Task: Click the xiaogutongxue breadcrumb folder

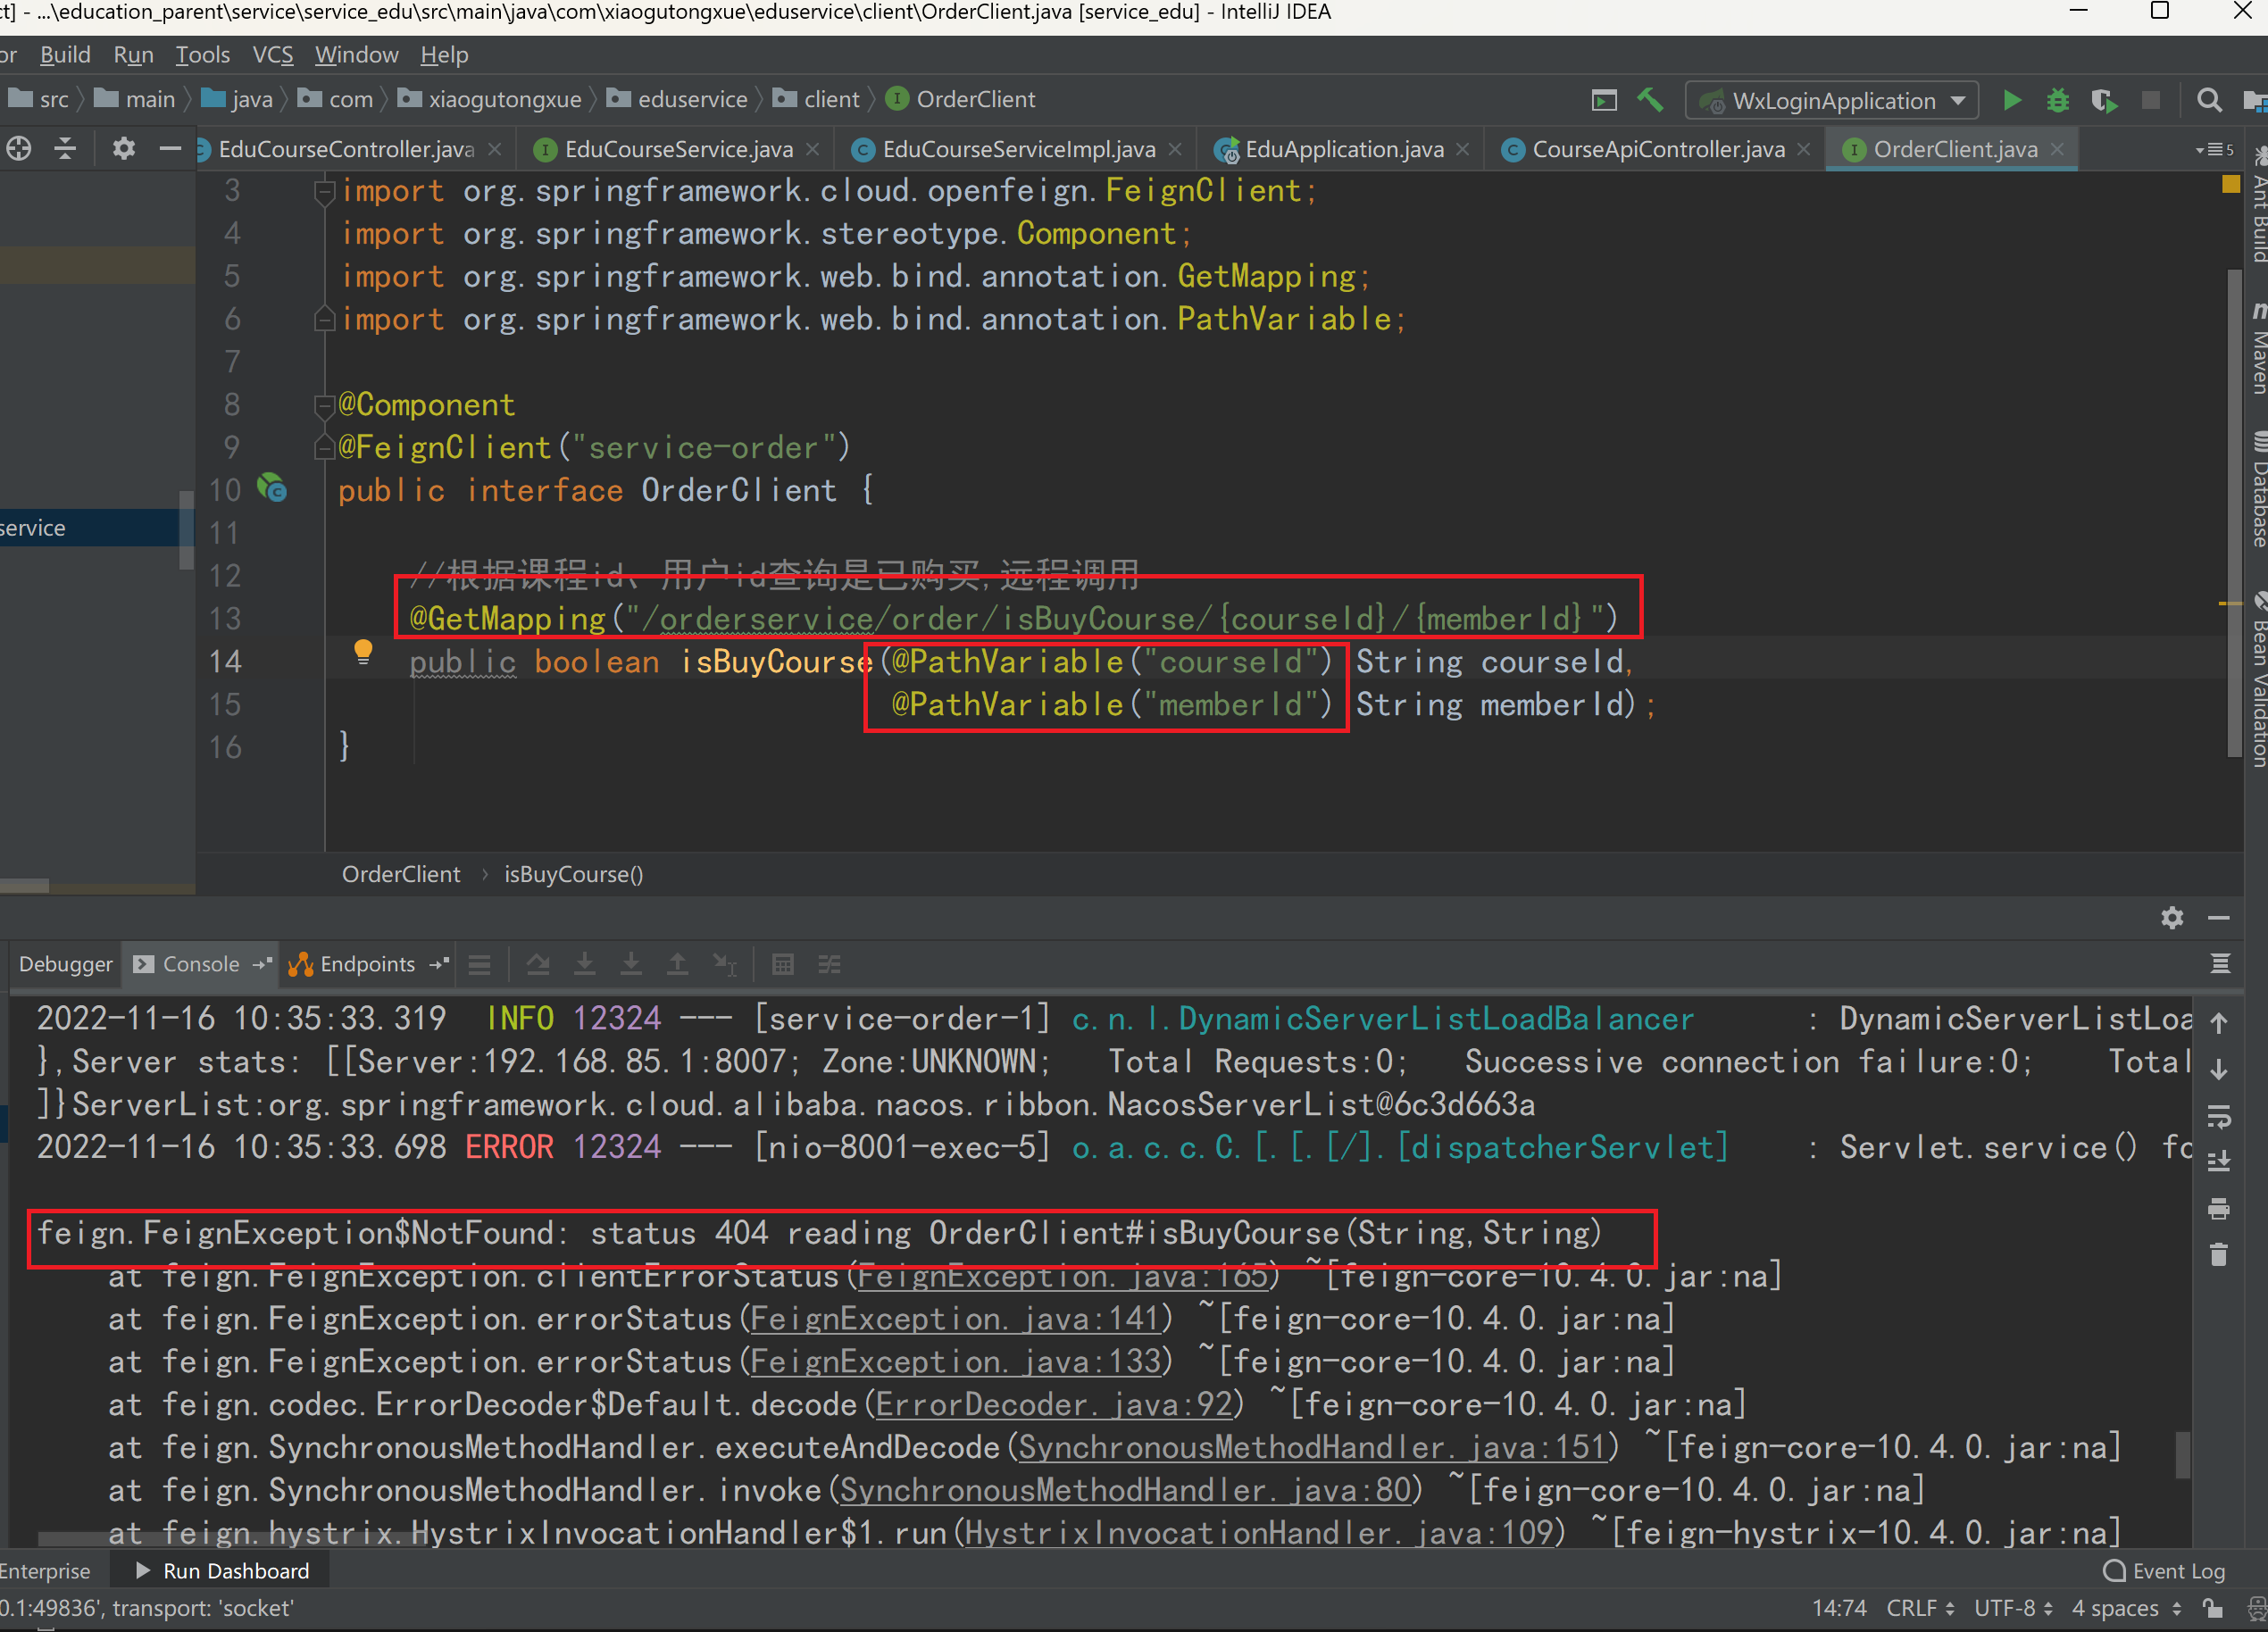Action: coord(490,100)
